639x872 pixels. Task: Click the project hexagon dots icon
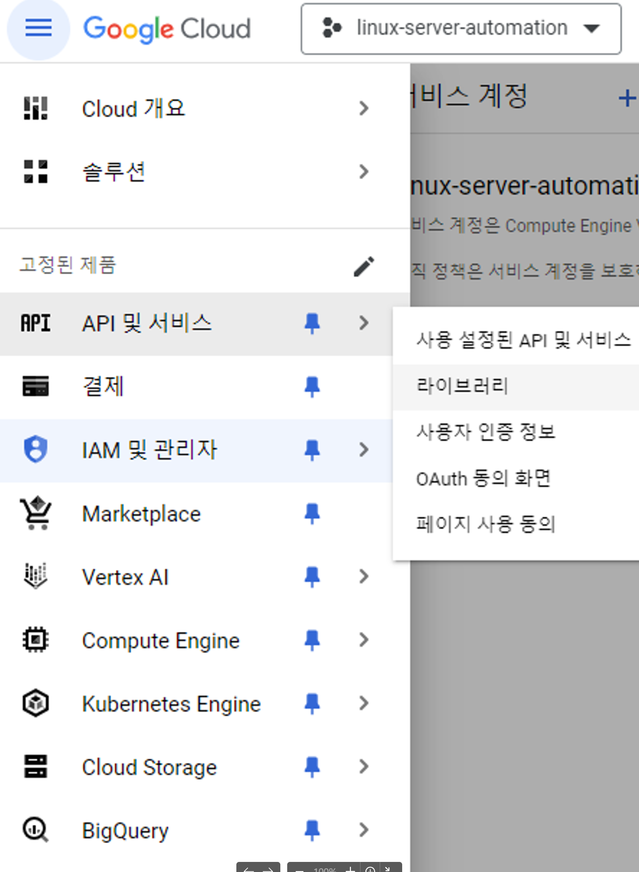(332, 28)
